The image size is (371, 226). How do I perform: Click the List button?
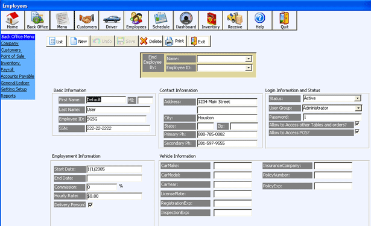click(56, 41)
